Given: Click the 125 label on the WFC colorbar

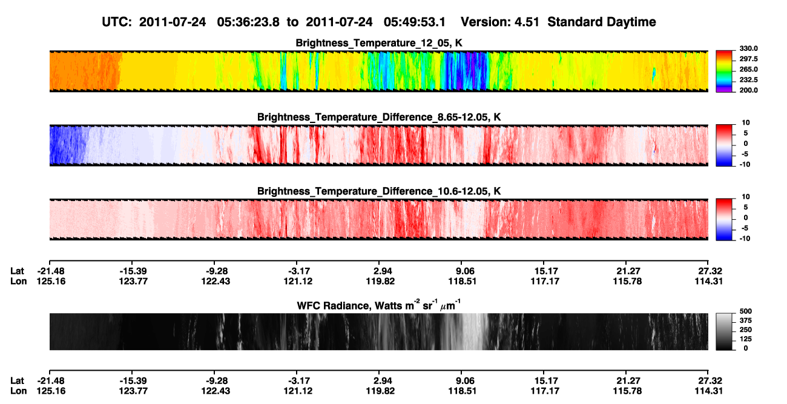Looking at the screenshot, I should click(x=746, y=339).
